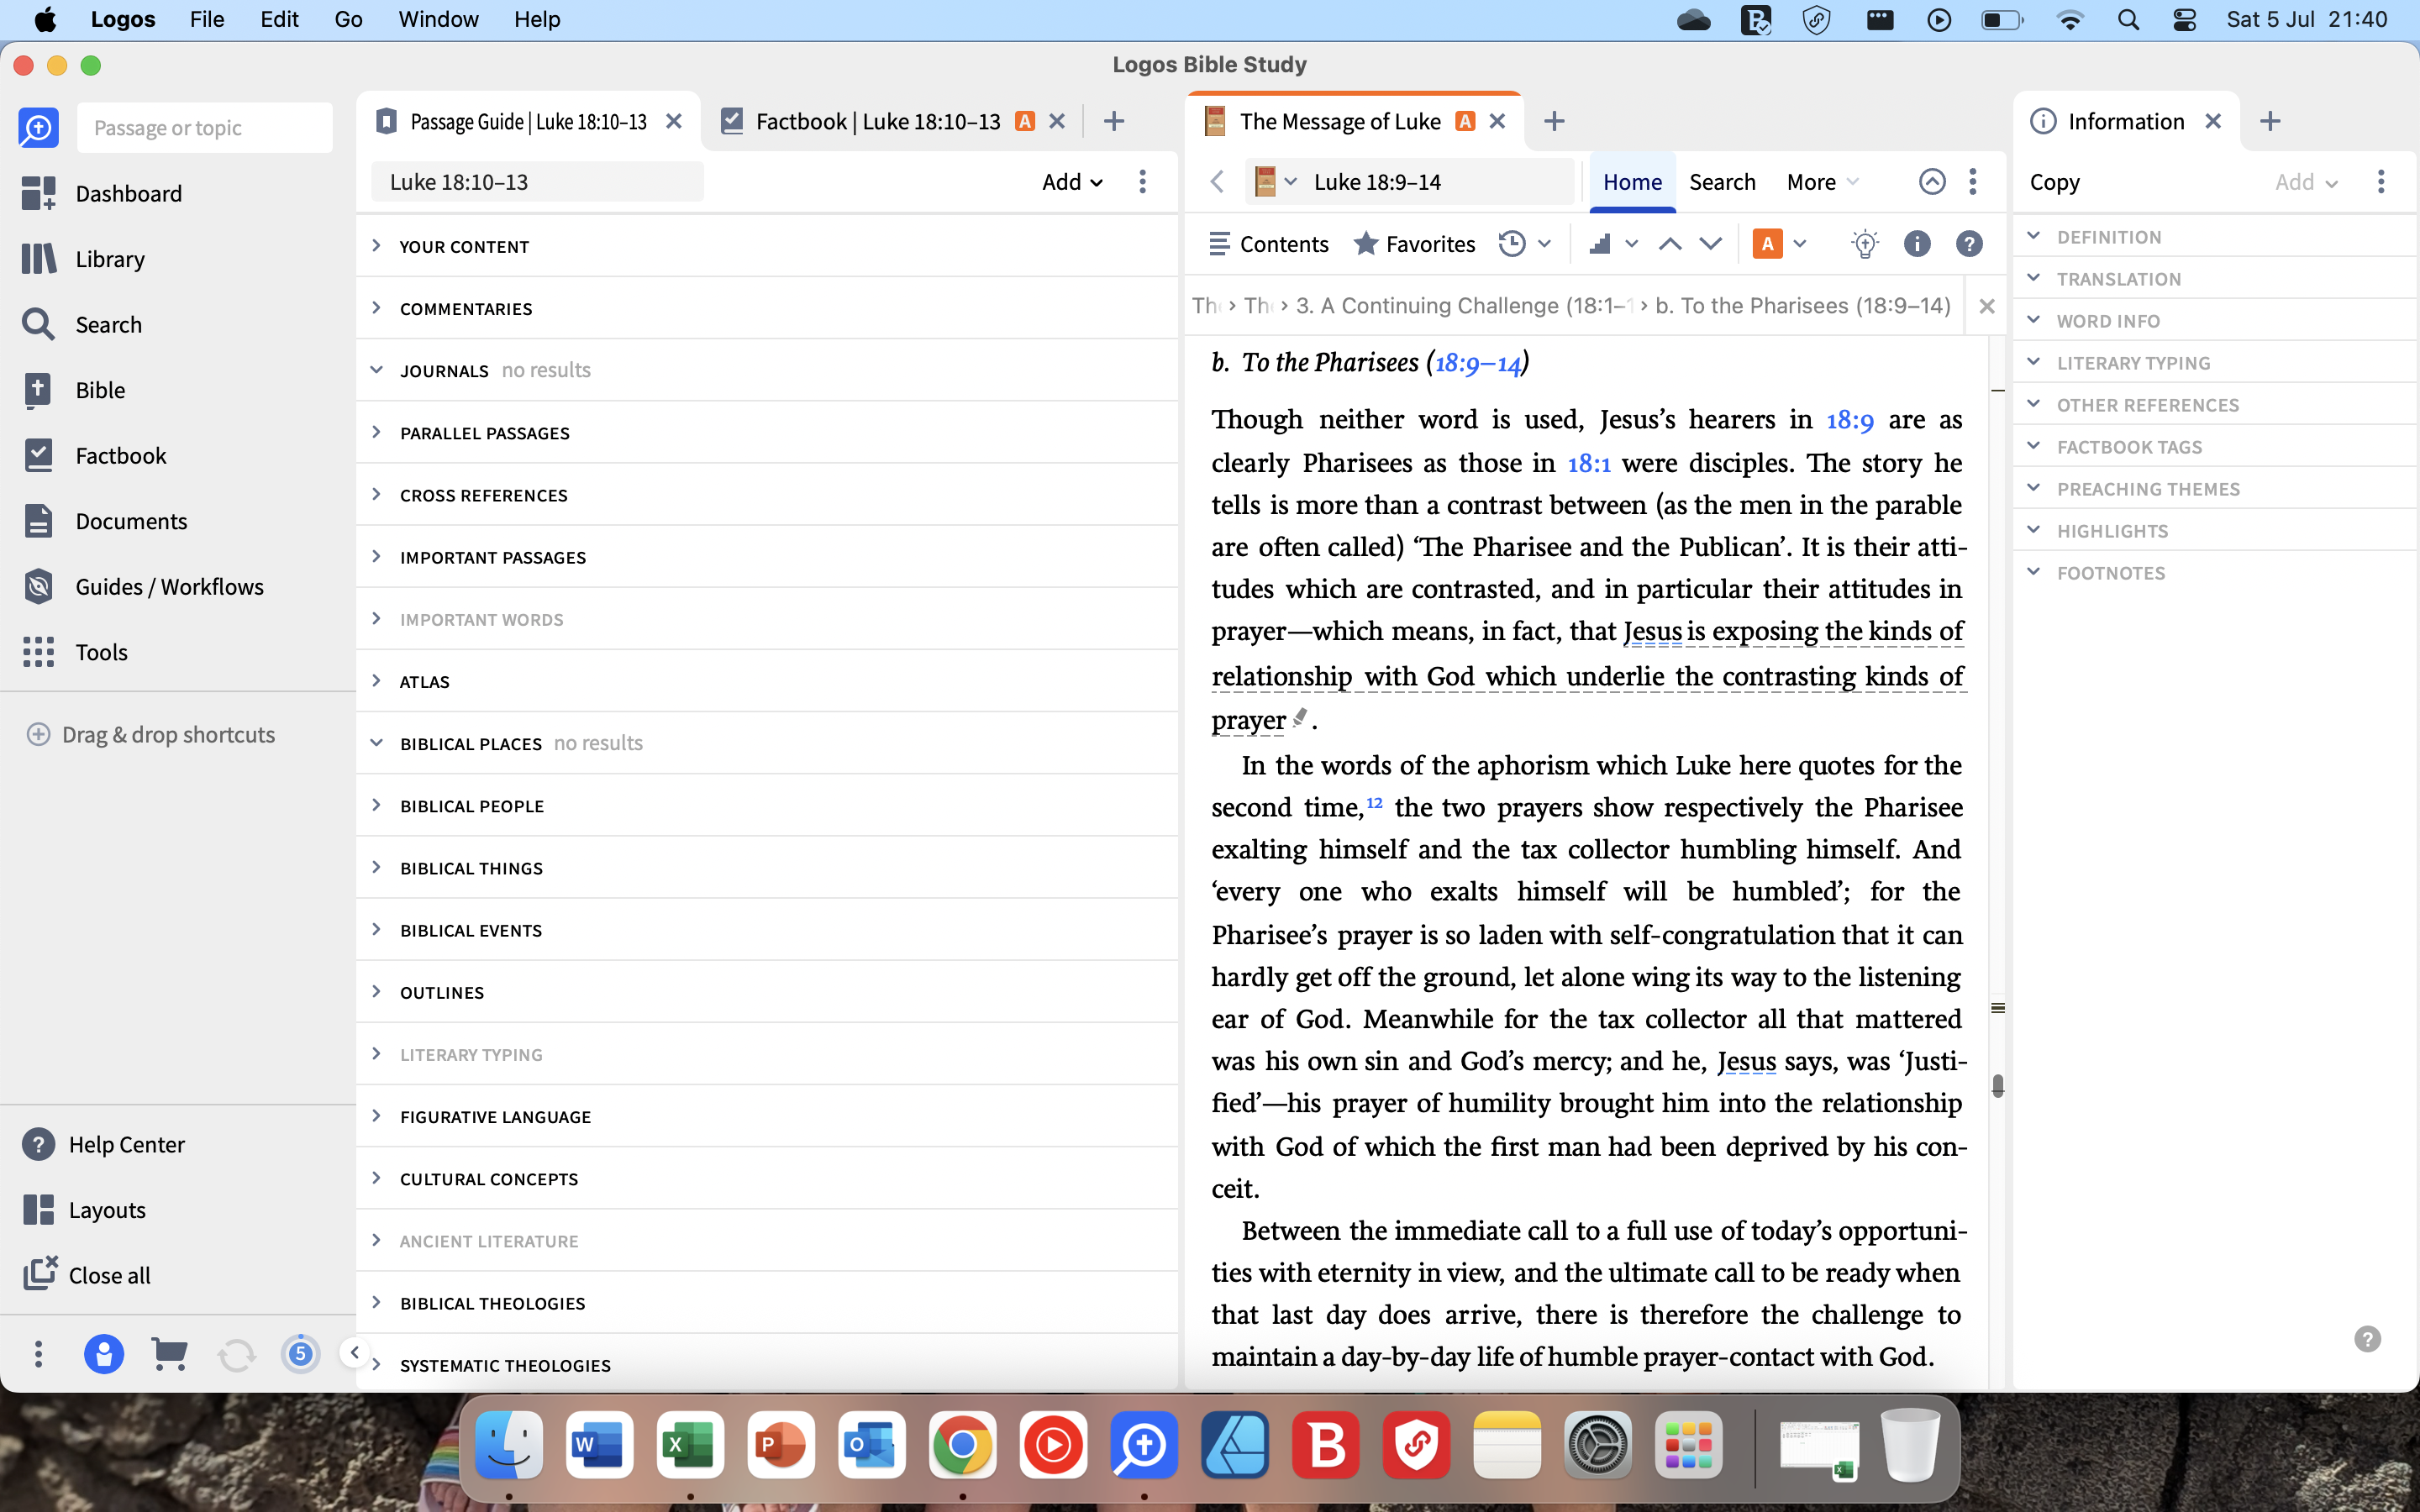Open Factbook from the sidebar
Viewport: 2420px width, 1512px height.
pyautogui.click(x=94, y=455)
